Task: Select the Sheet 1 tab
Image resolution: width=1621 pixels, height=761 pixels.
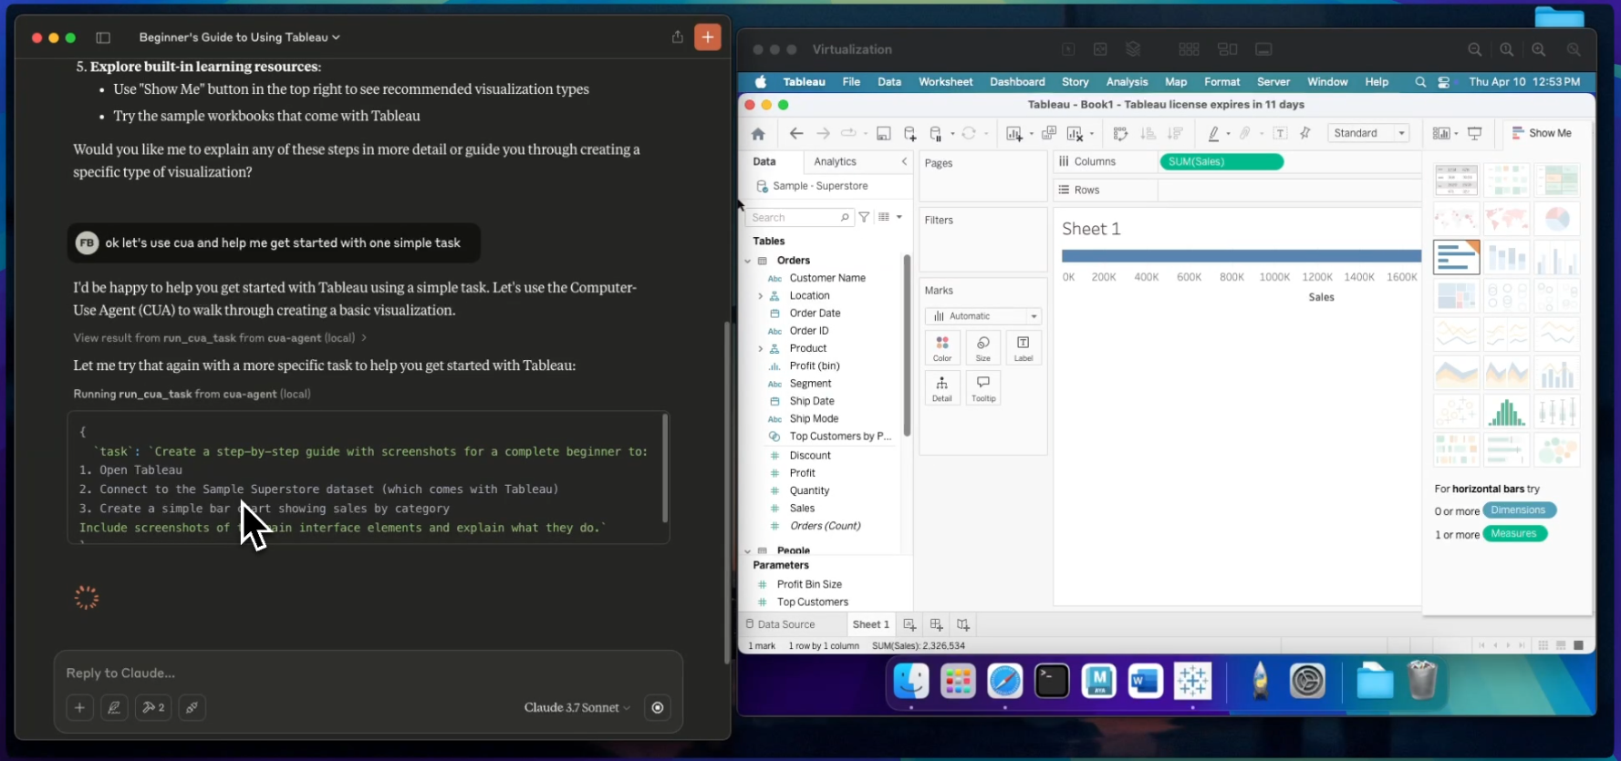Action: click(870, 624)
